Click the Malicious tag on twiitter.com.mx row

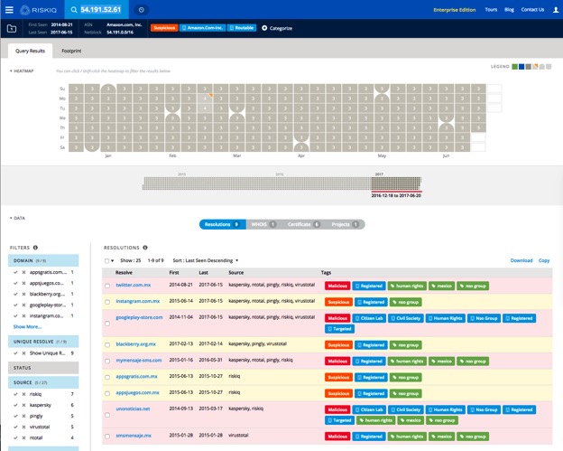tap(337, 286)
